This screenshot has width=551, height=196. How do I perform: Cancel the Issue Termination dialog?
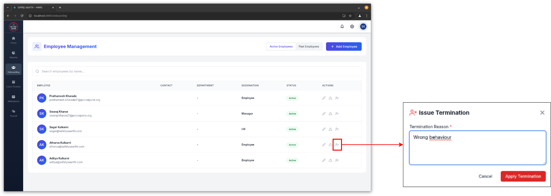pos(485,176)
